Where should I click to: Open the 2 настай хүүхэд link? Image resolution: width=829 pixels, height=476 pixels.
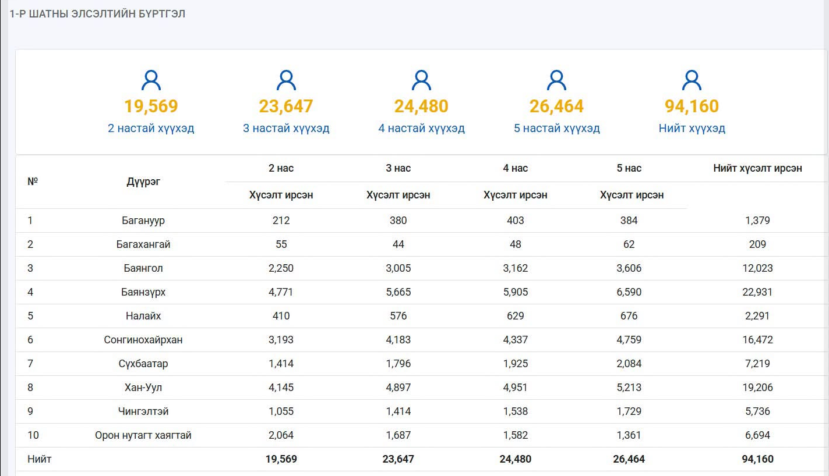(151, 128)
